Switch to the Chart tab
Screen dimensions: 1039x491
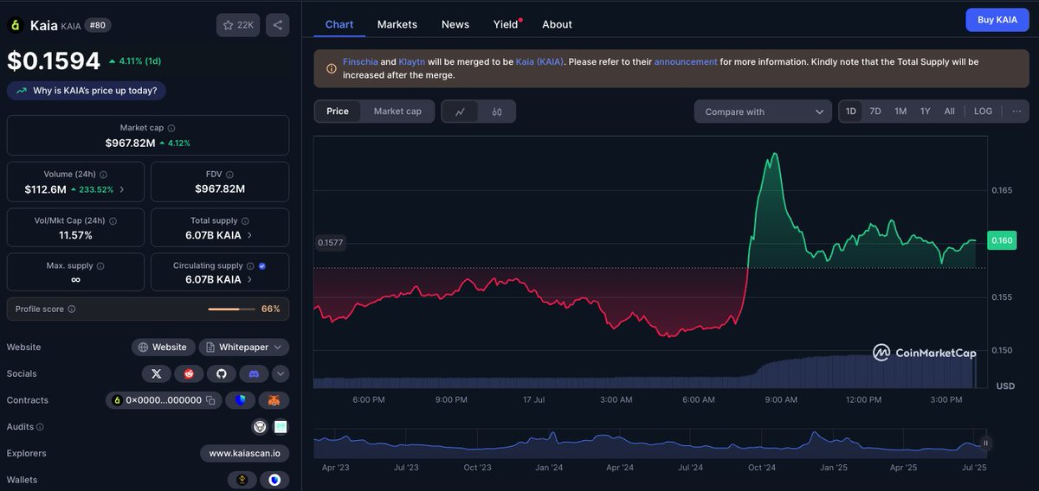pyautogui.click(x=339, y=24)
